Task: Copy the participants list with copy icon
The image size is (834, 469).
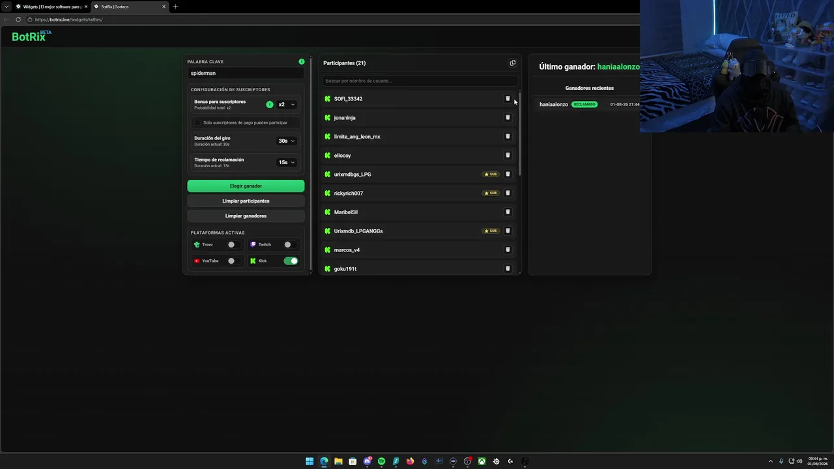Action: point(512,63)
